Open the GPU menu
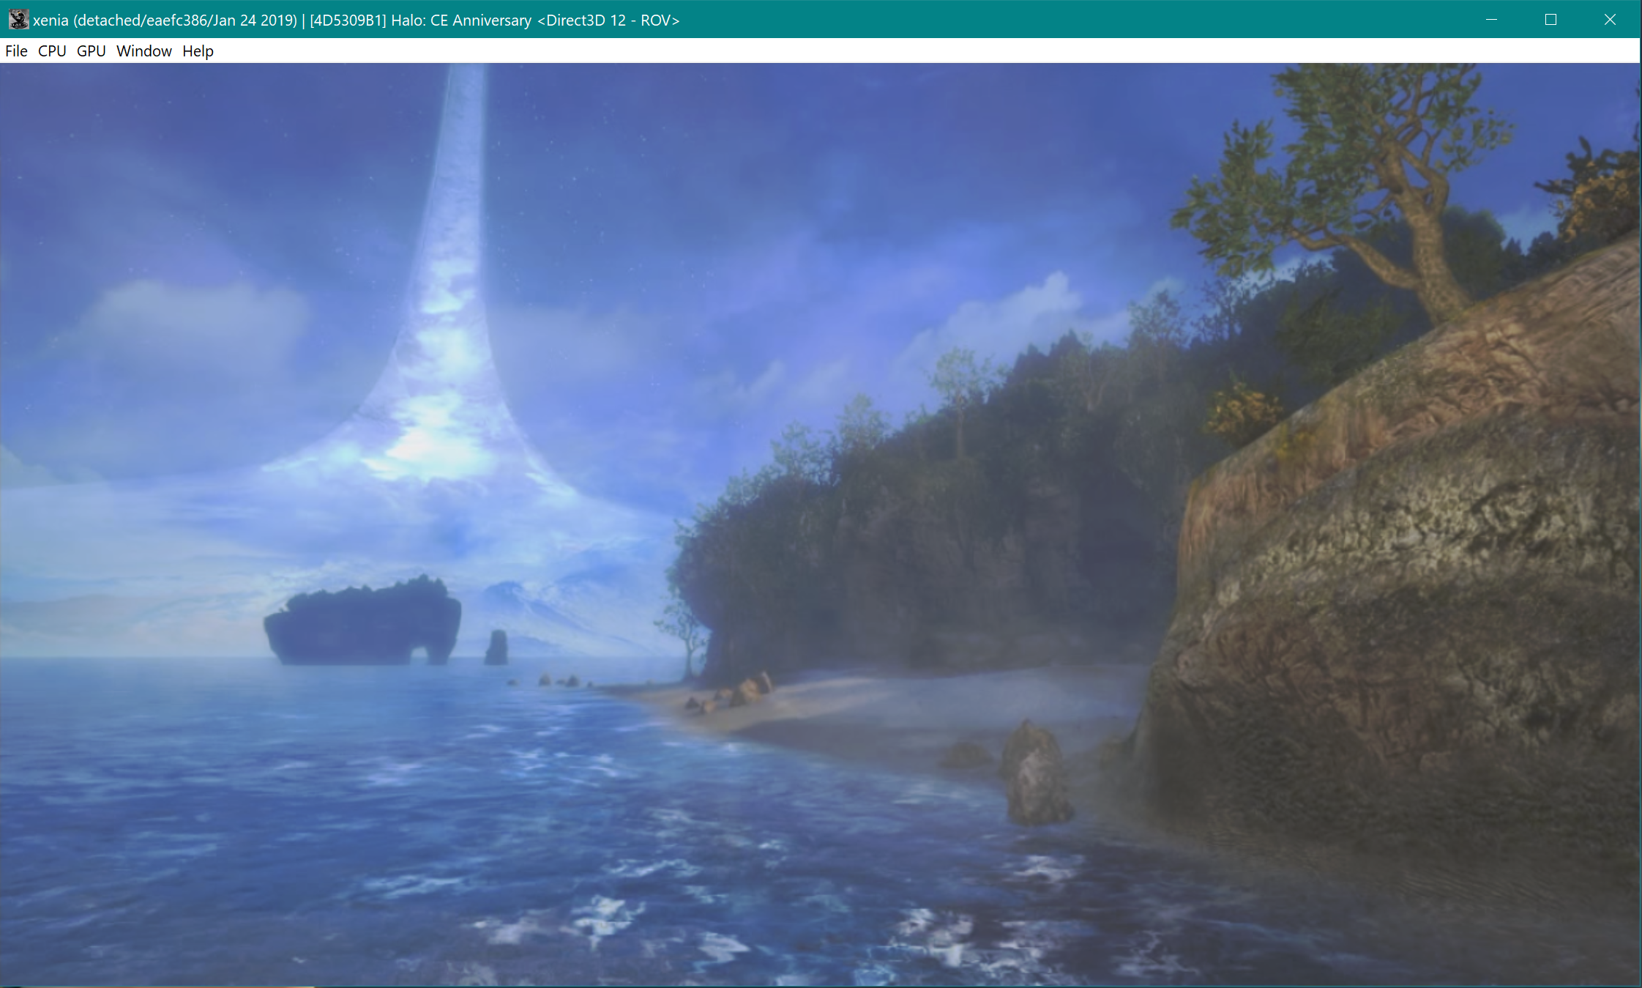The width and height of the screenshot is (1642, 988). tap(91, 51)
